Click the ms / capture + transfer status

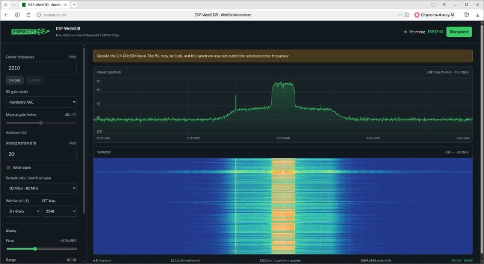click(280, 260)
